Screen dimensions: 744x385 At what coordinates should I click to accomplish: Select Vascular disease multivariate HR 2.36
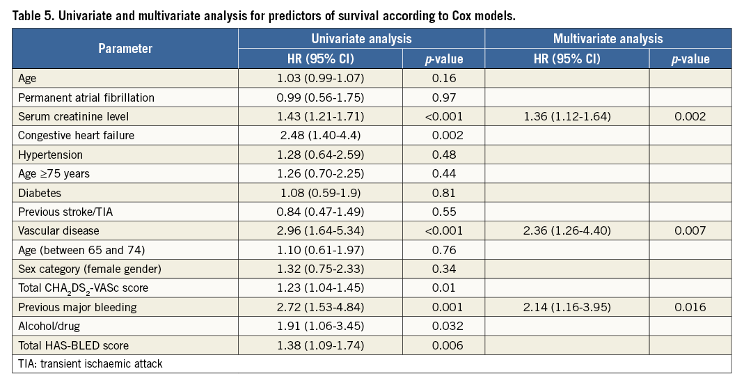pyautogui.click(x=567, y=230)
